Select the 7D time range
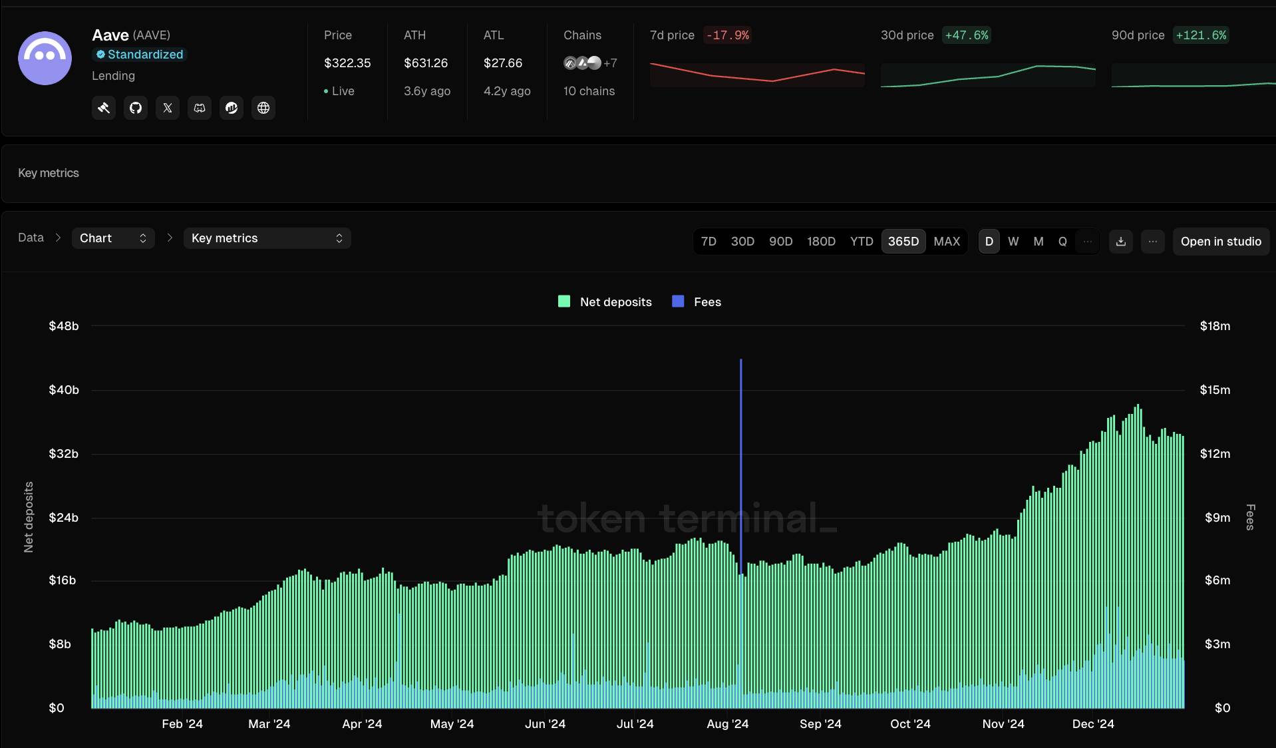 pos(709,242)
